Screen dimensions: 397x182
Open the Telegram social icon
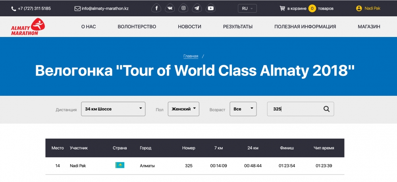click(197, 8)
